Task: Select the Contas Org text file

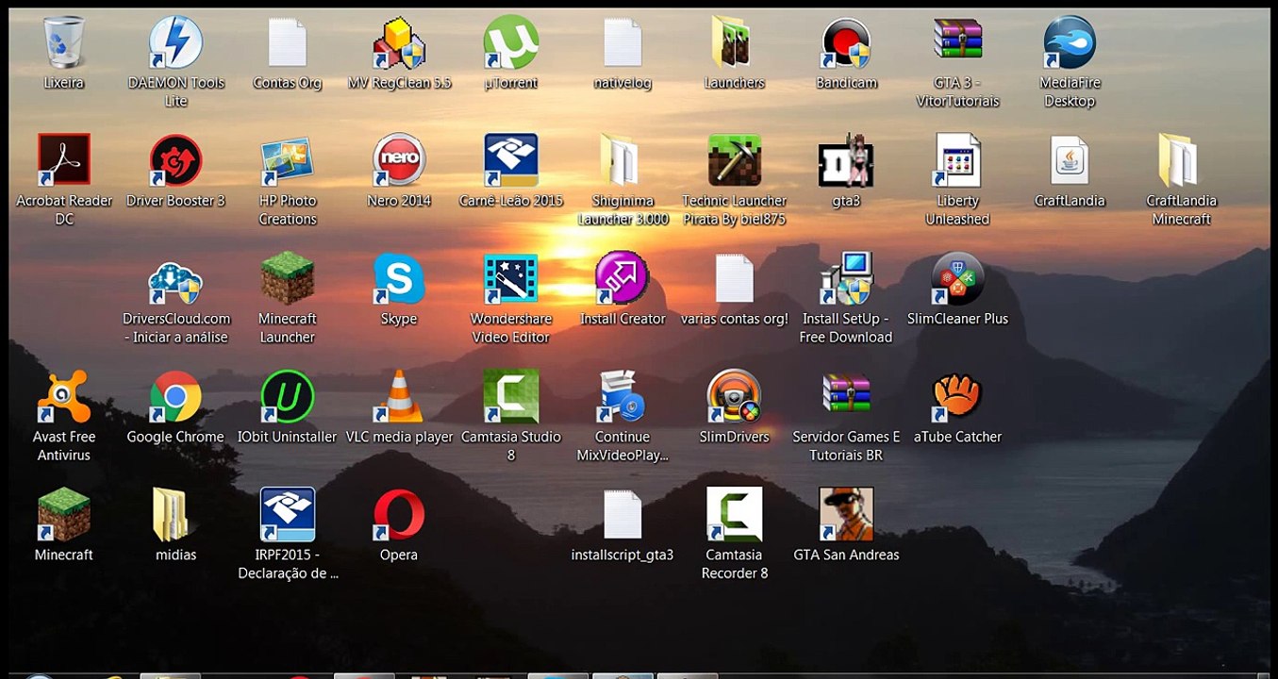Action: pos(288,42)
